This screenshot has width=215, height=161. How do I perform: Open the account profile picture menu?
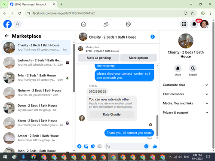pyautogui.click(x=204, y=24)
